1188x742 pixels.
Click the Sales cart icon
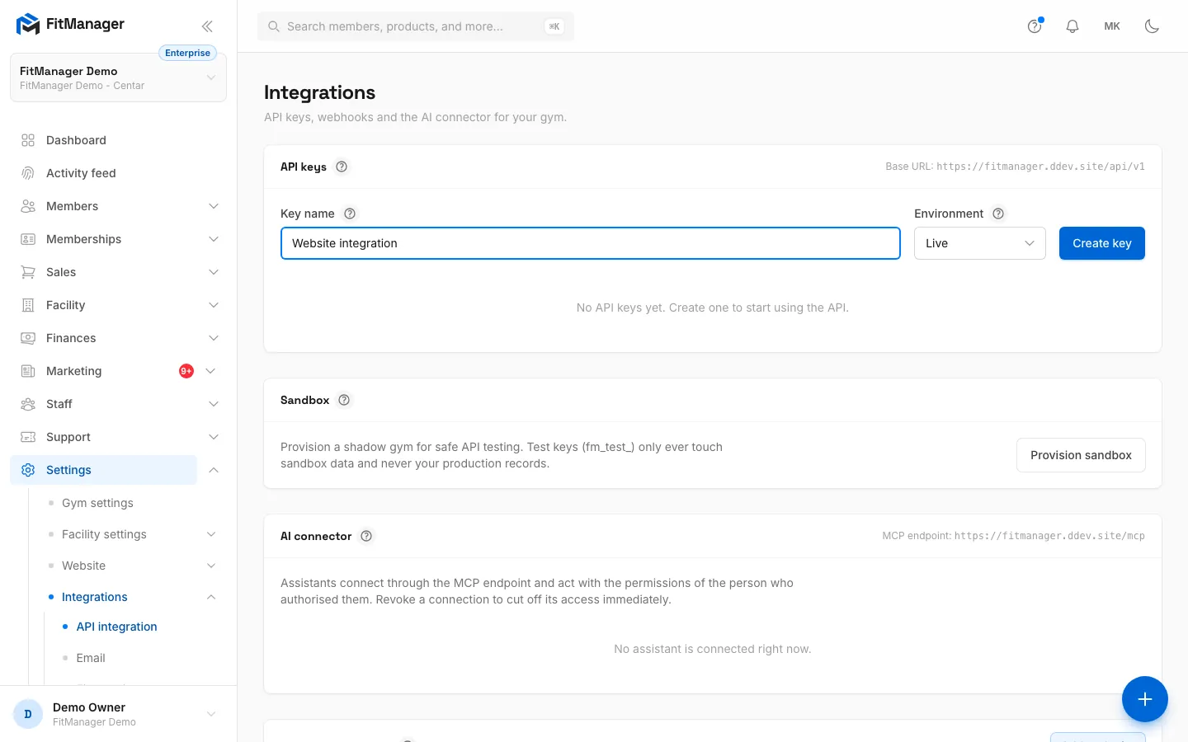click(28, 272)
